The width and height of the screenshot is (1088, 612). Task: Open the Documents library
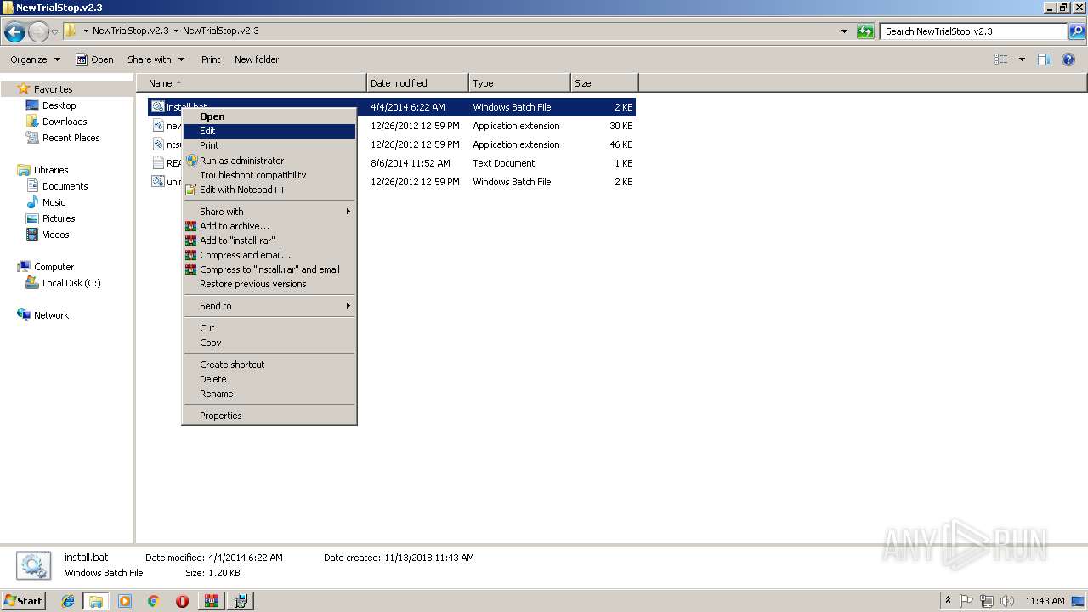point(65,186)
